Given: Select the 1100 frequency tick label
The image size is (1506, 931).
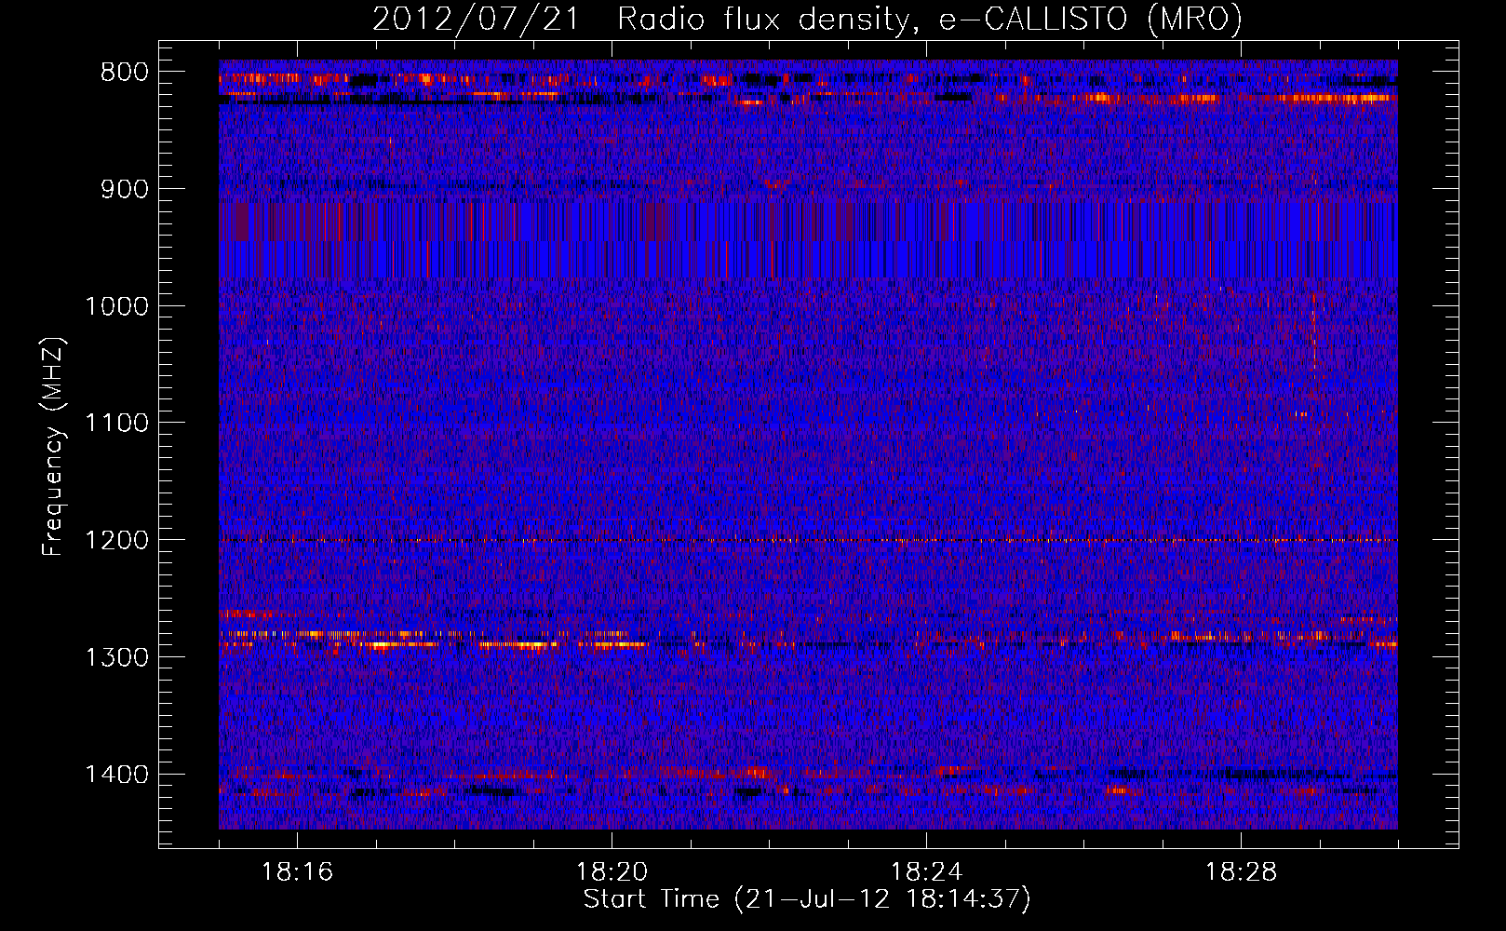Looking at the screenshot, I should (117, 424).
